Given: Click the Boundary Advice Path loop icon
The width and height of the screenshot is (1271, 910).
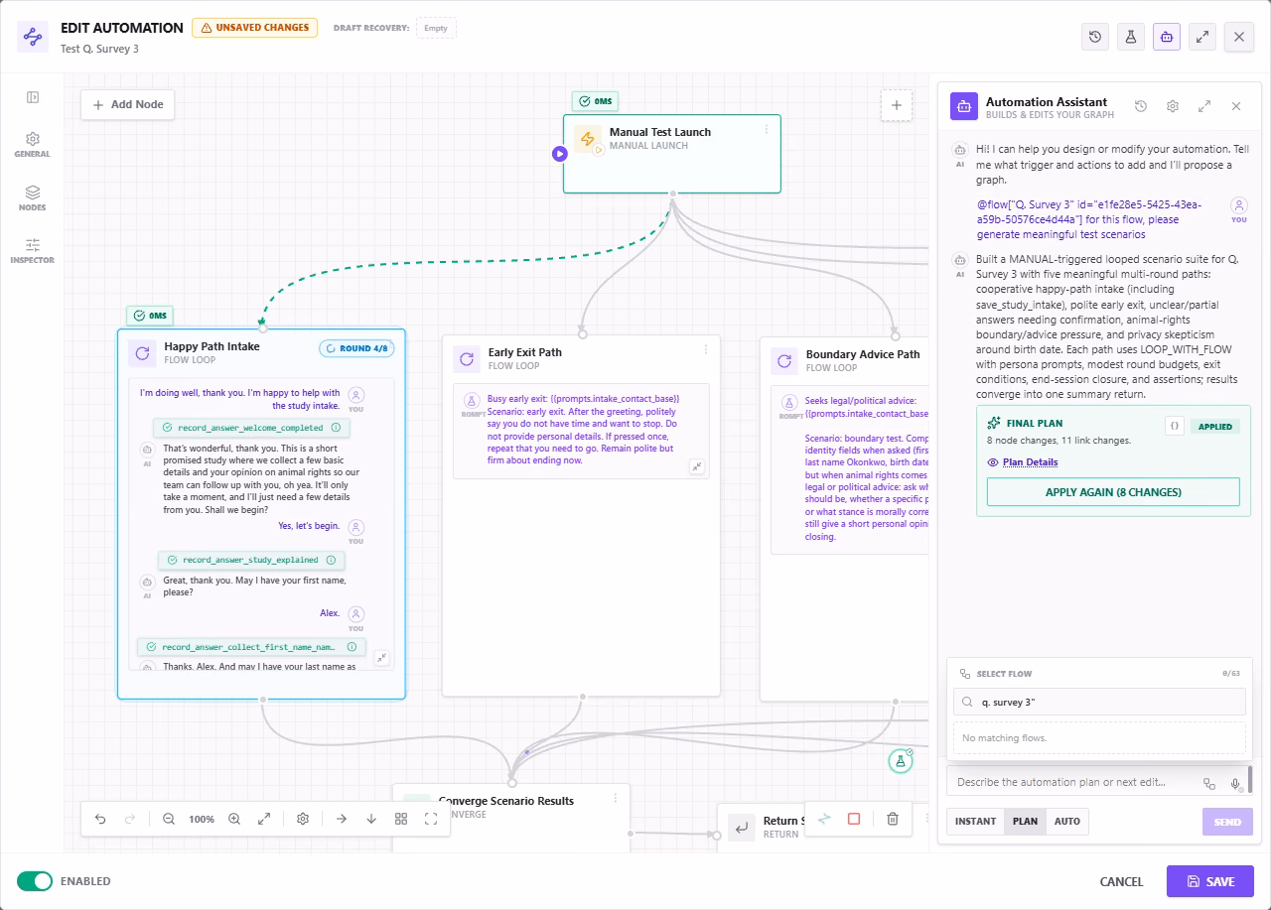Looking at the screenshot, I should pyautogui.click(x=784, y=361).
